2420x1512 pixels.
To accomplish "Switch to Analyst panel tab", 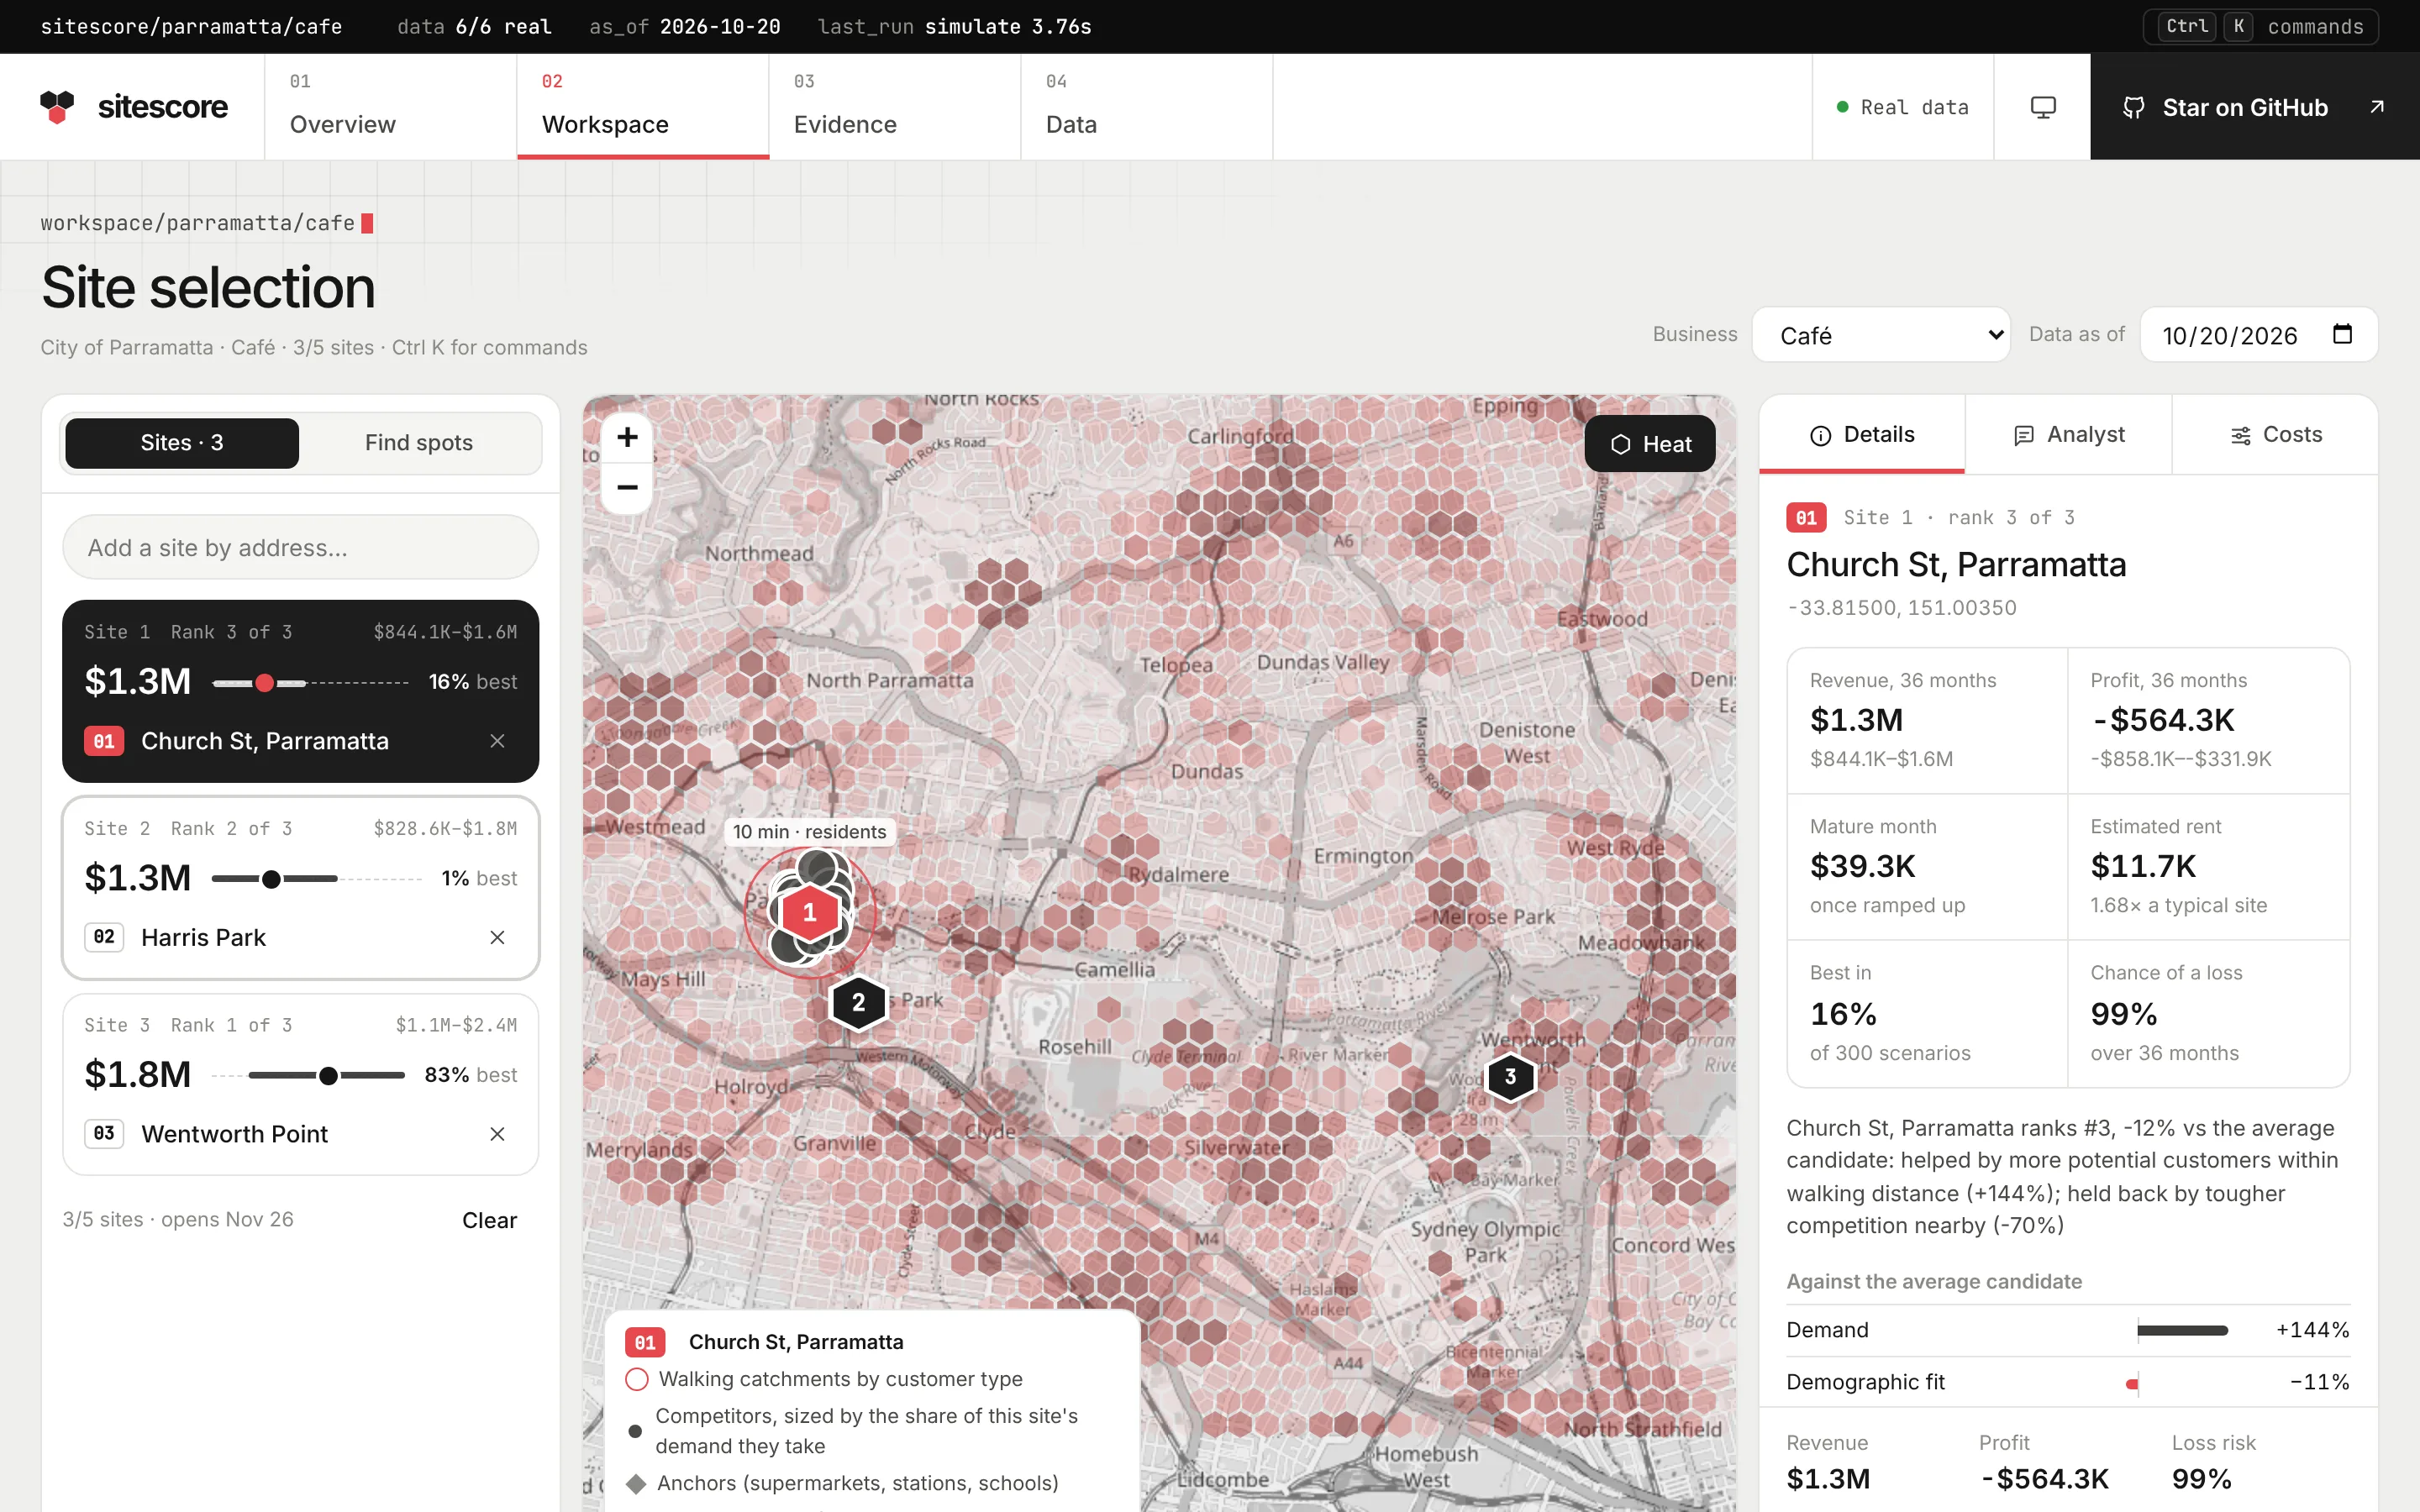I will (2068, 435).
